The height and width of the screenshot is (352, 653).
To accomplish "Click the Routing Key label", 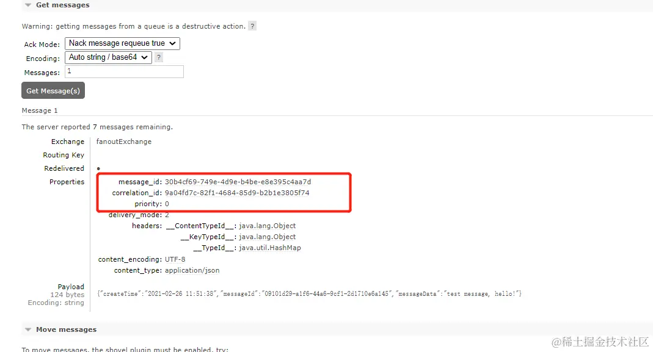I will click(64, 155).
